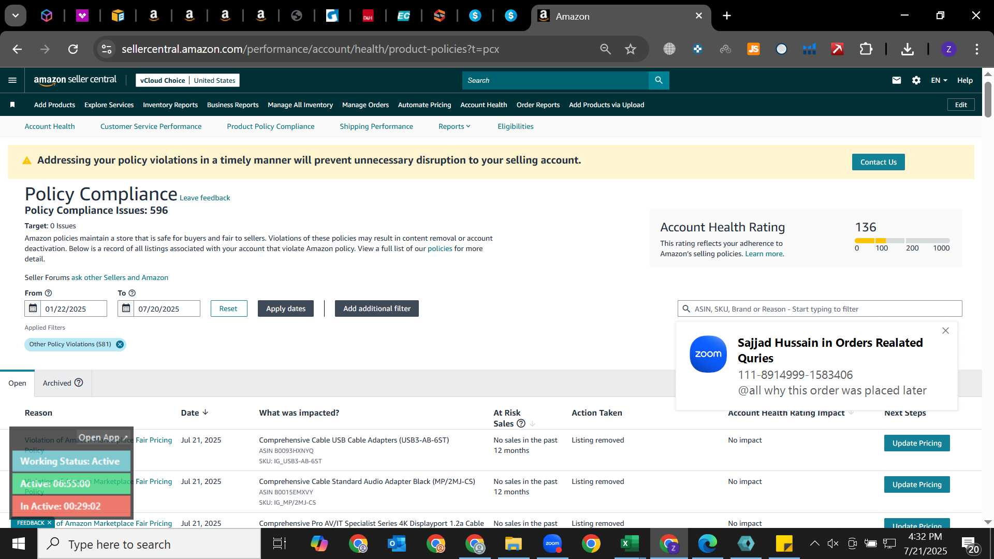Open Customer Service Performance tab
This screenshot has width=994, height=559.
151,126
